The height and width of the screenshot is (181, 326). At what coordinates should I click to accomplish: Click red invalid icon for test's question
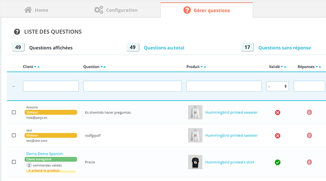pos(278,135)
